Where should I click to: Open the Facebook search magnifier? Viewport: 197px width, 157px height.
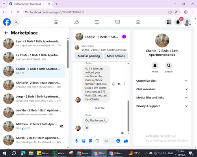(16, 22)
